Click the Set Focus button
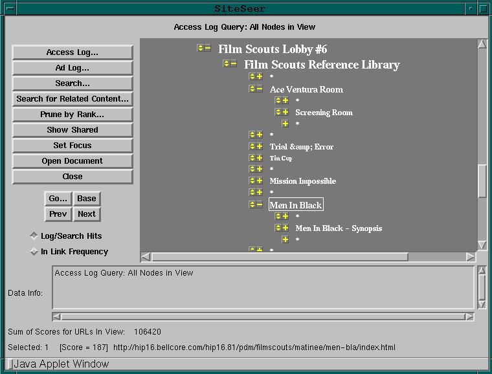Screen dimensions: 492x374 73,146
